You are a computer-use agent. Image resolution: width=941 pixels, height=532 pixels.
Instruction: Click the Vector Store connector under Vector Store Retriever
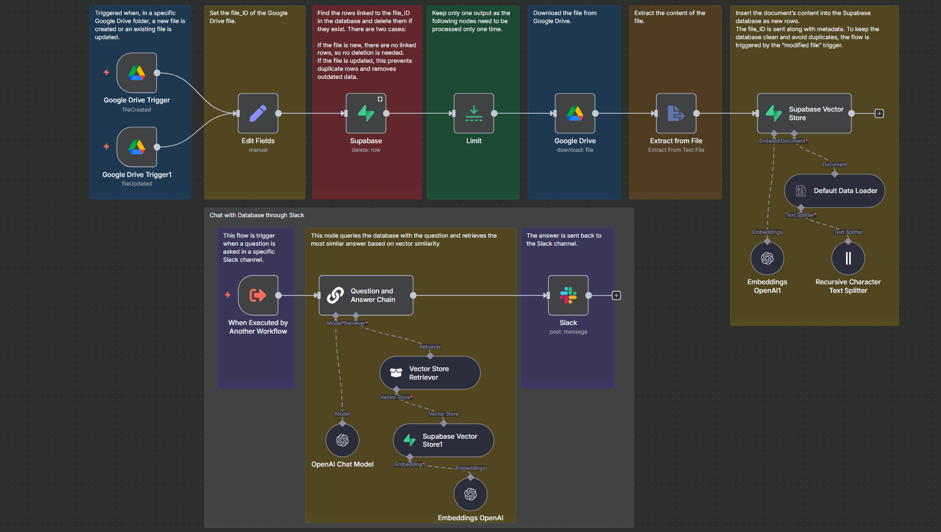pos(396,389)
